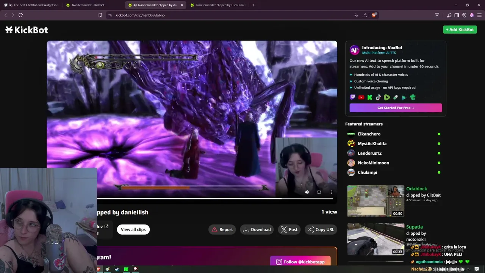Bookmark this page using the bookmark icon

tap(100, 15)
